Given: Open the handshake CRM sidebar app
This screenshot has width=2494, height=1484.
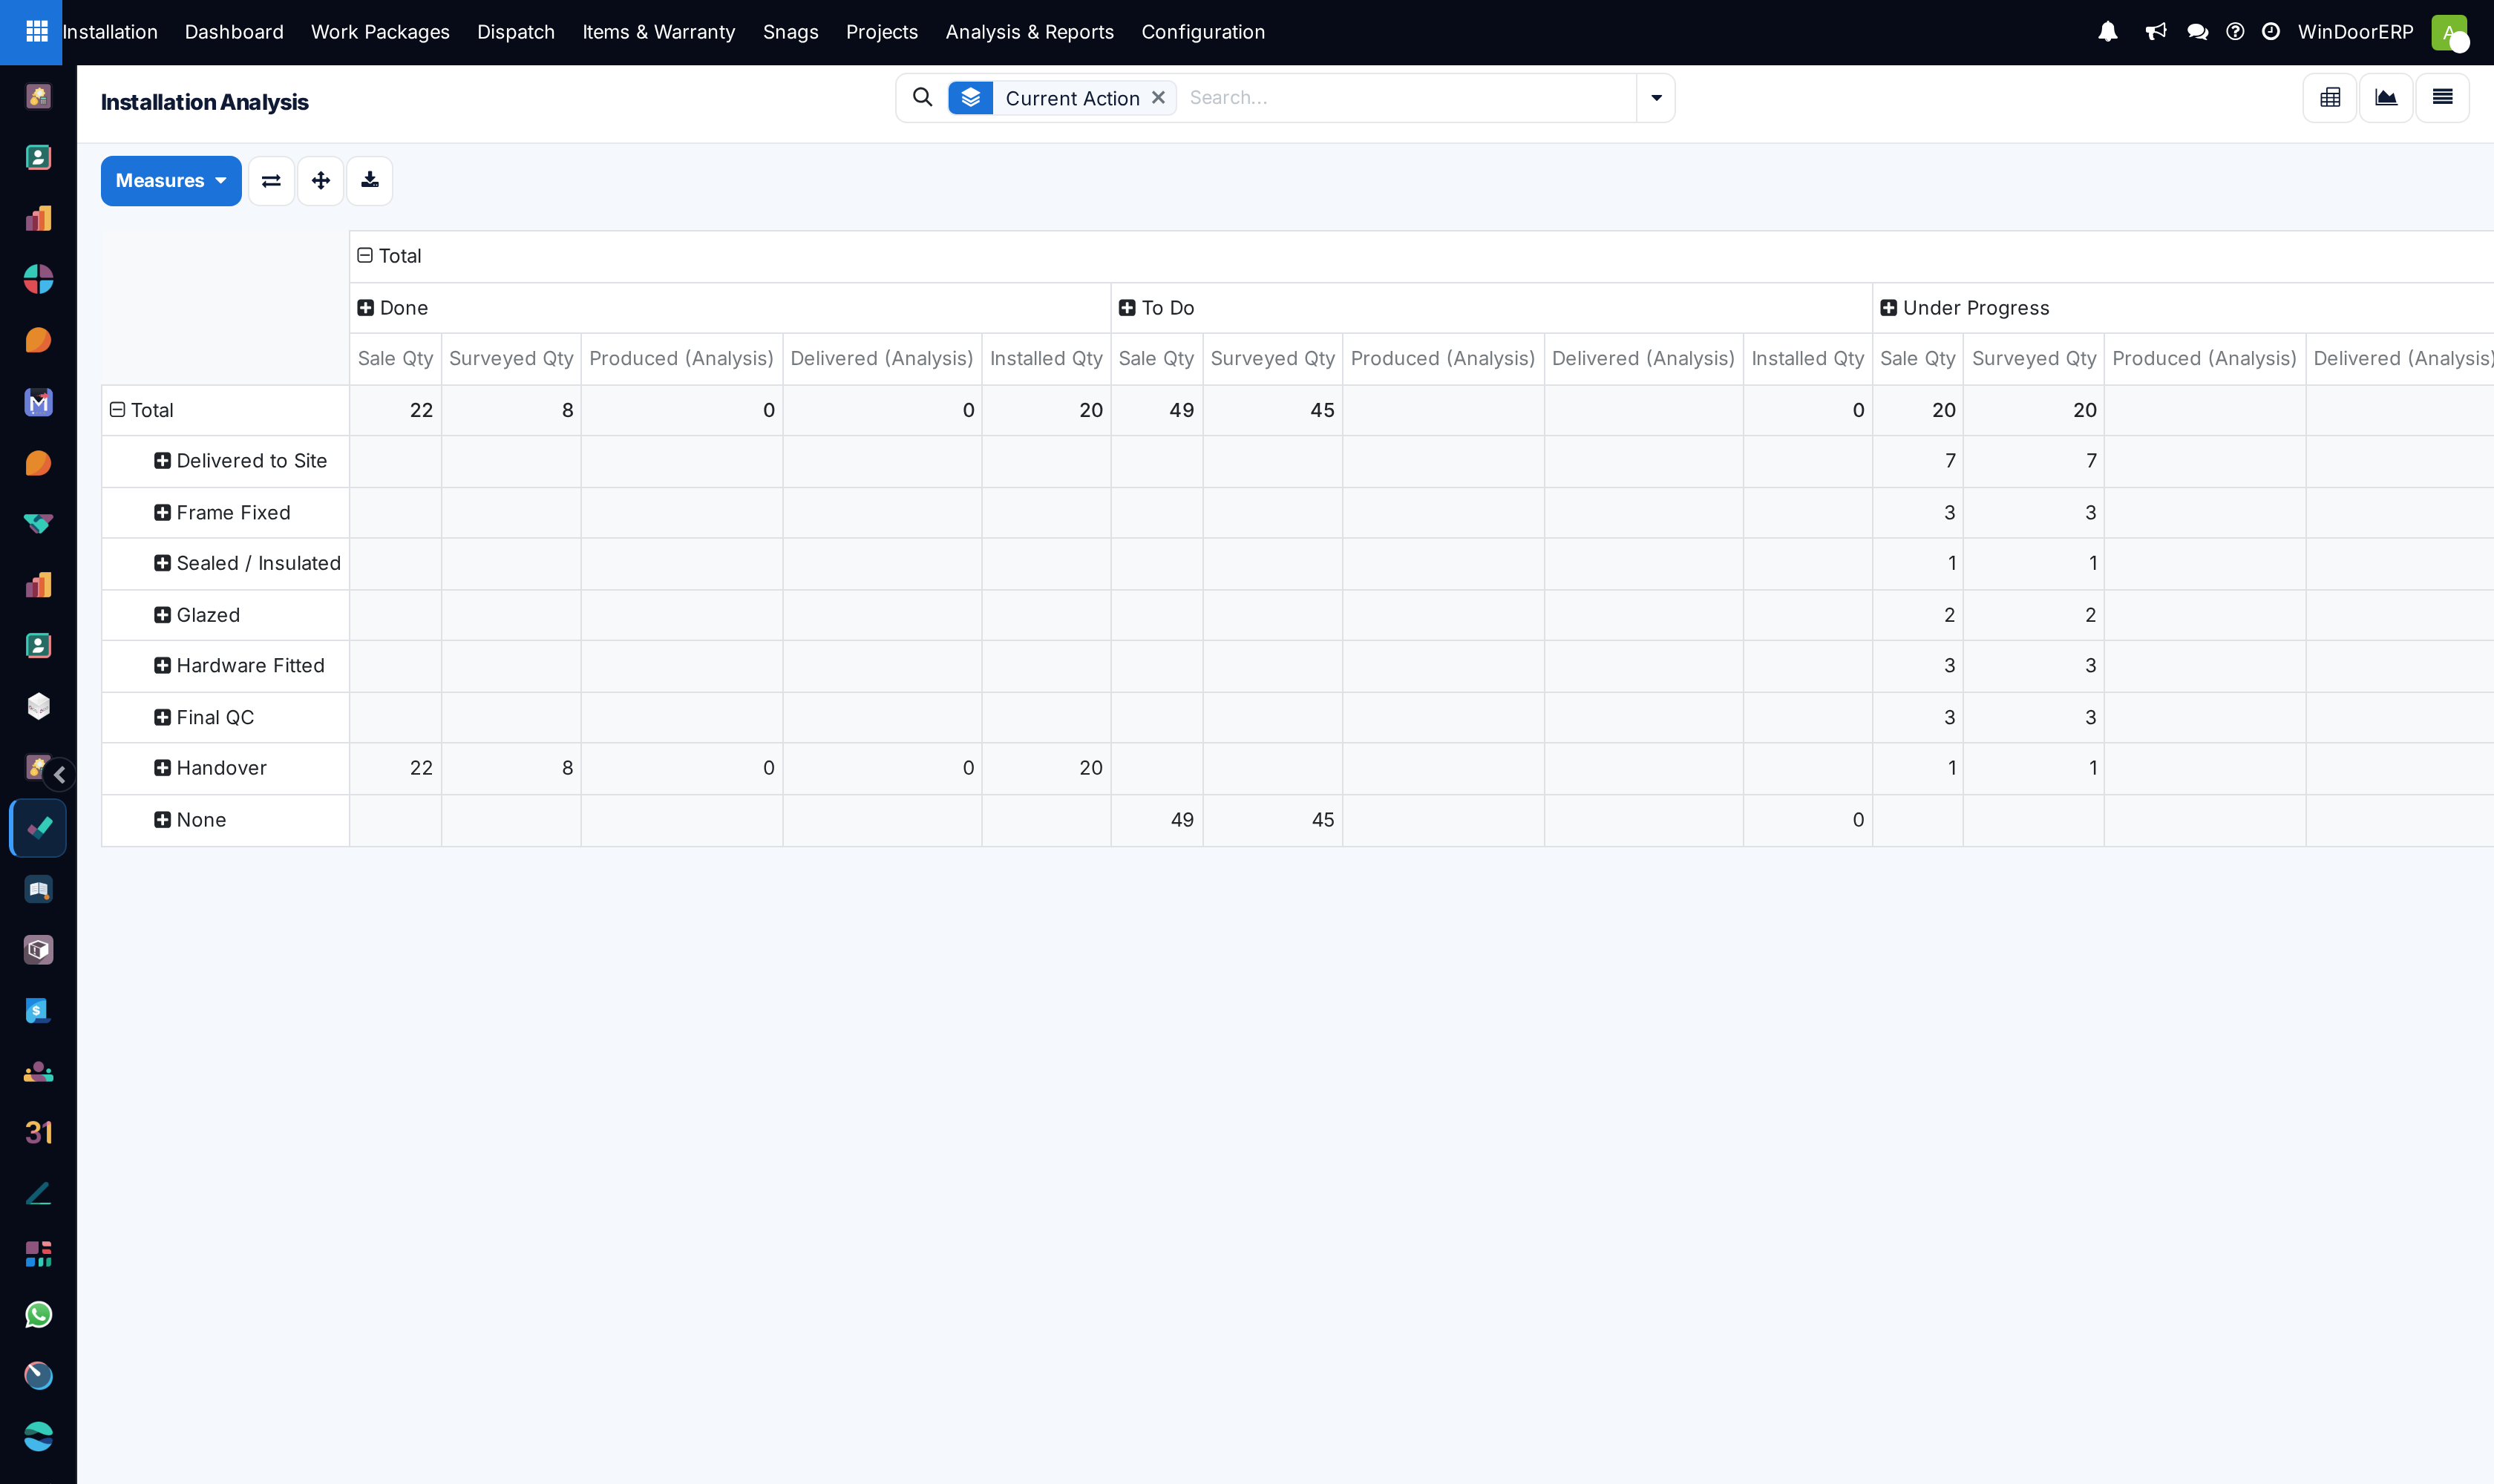Looking at the screenshot, I should pyautogui.click(x=38, y=523).
